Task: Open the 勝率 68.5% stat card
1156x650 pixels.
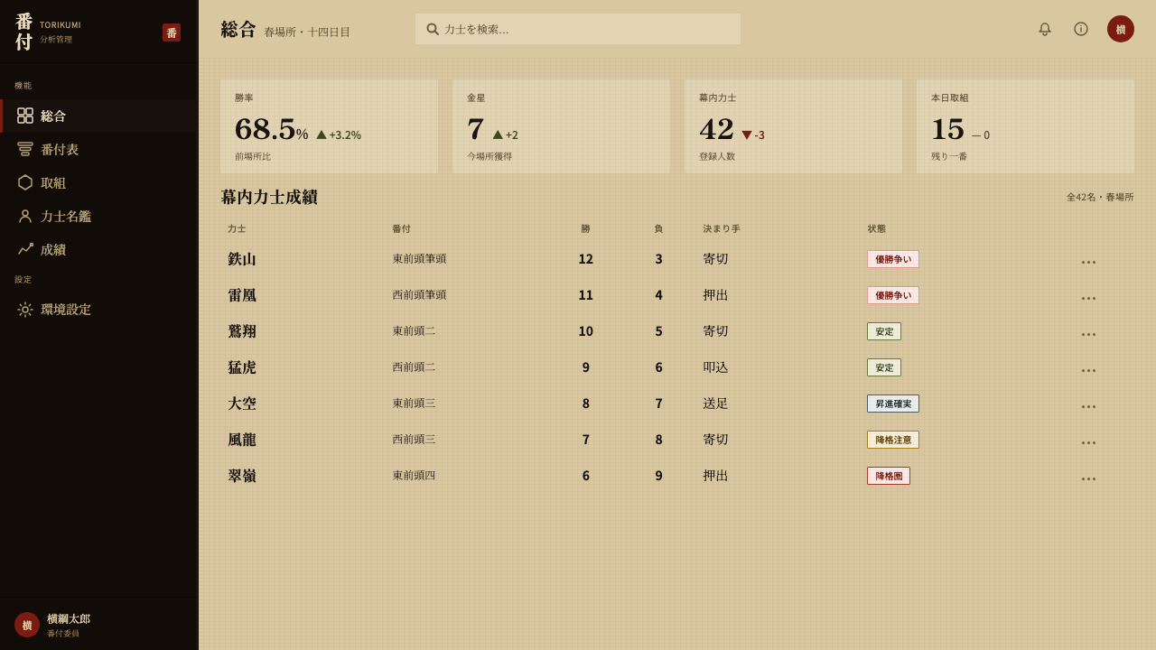Action: pyautogui.click(x=330, y=126)
